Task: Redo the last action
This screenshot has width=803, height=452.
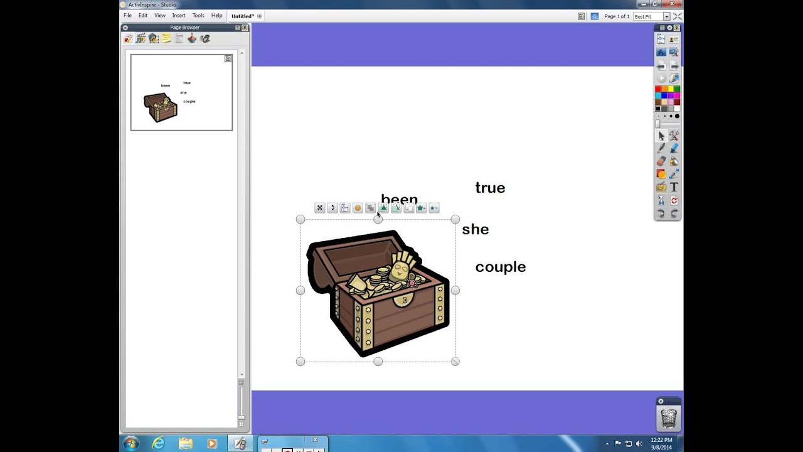Action: (x=674, y=214)
